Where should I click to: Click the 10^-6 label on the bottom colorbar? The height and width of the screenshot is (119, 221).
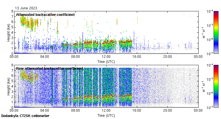click(210, 93)
